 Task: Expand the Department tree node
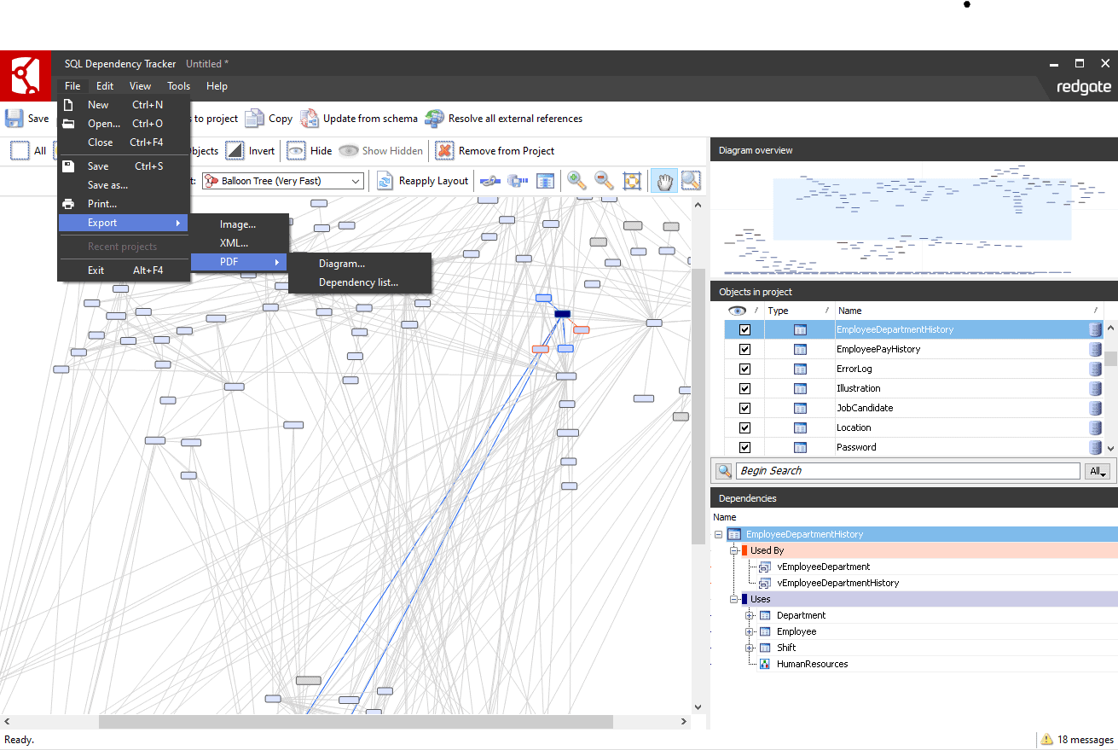coord(750,615)
